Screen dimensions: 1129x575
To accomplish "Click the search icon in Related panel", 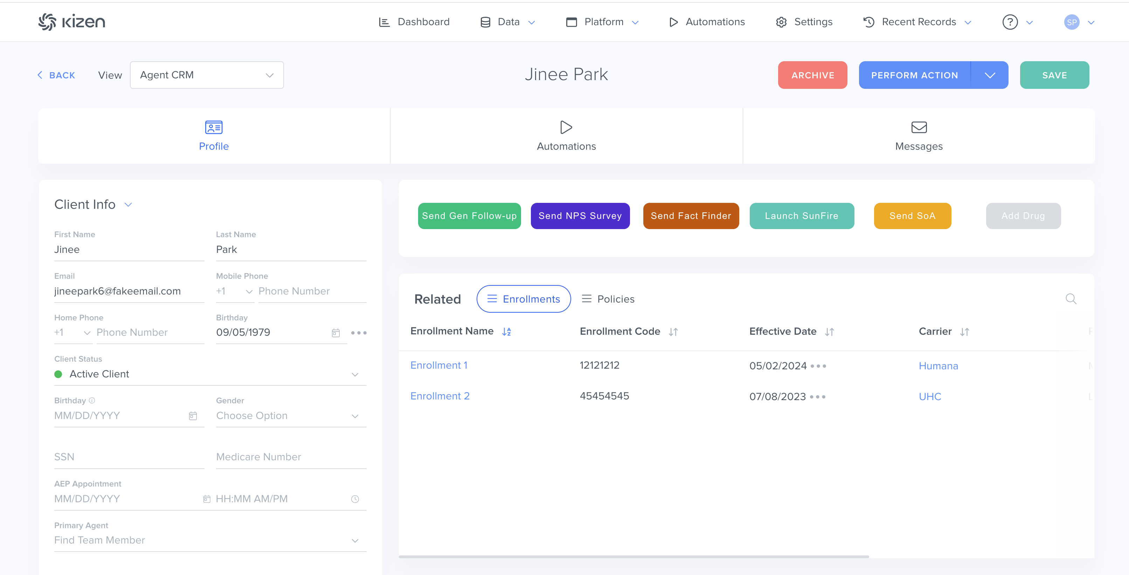I will point(1071,299).
